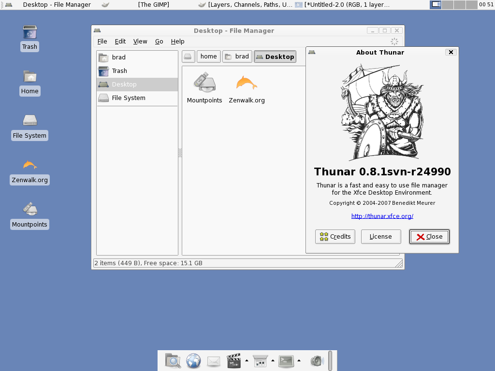Select brad in the side pane
Screen dimensions: 495x371
click(x=137, y=57)
